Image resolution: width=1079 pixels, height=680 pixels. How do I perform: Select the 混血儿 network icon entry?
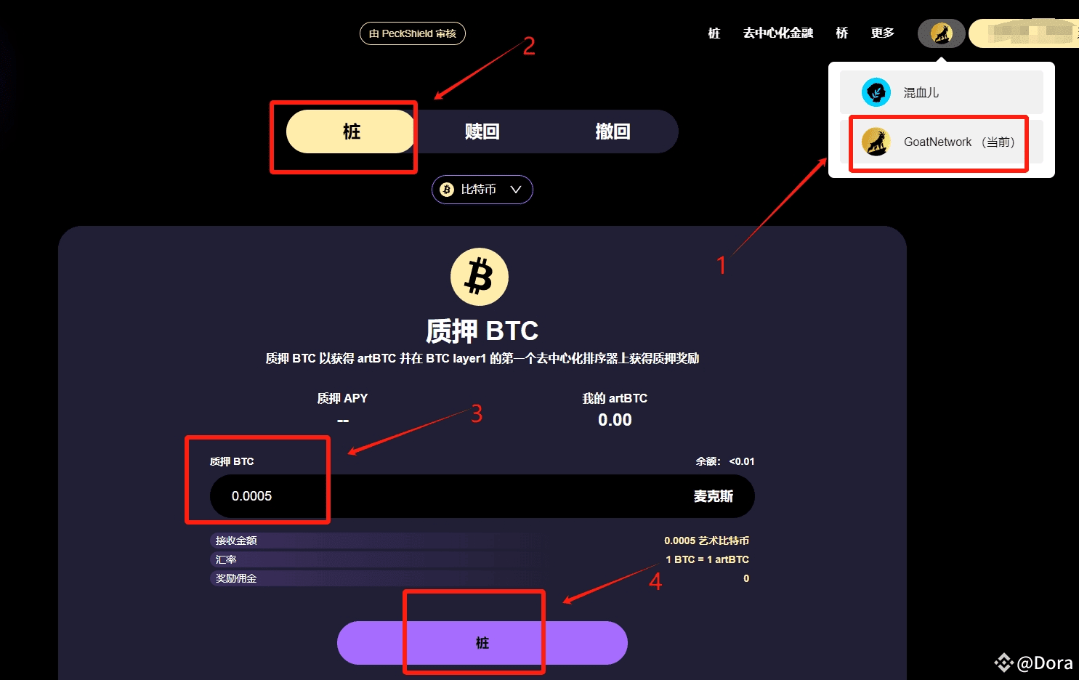click(876, 92)
